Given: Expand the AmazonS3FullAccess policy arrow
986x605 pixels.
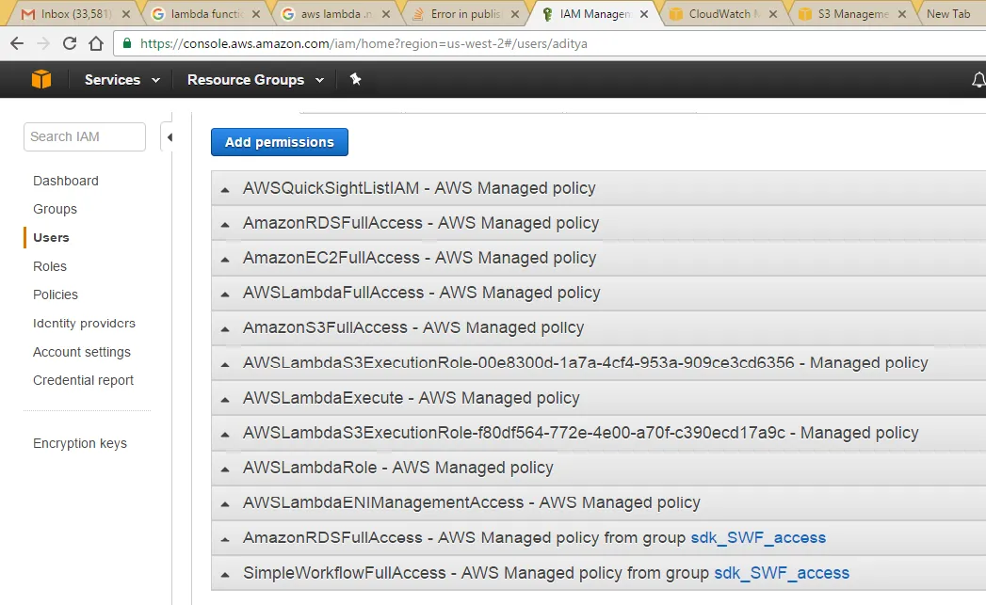Looking at the screenshot, I should coord(225,329).
